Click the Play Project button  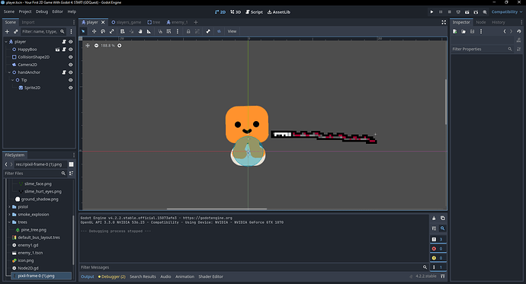[x=431, y=11]
